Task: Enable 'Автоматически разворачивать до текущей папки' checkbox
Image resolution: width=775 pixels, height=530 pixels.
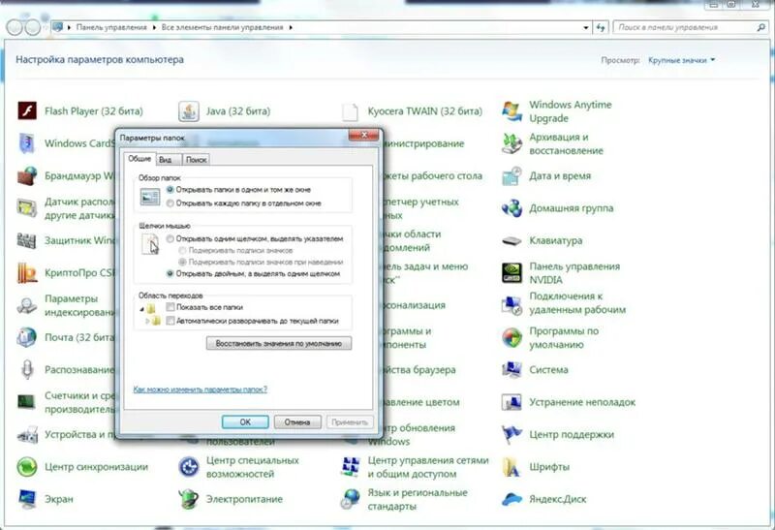Action: click(170, 321)
